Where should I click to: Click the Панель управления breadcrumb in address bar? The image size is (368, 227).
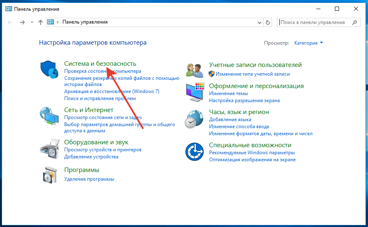[x=85, y=22]
